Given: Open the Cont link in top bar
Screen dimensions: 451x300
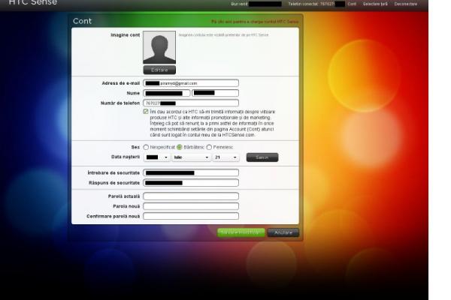Looking at the screenshot, I should (352, 4).
